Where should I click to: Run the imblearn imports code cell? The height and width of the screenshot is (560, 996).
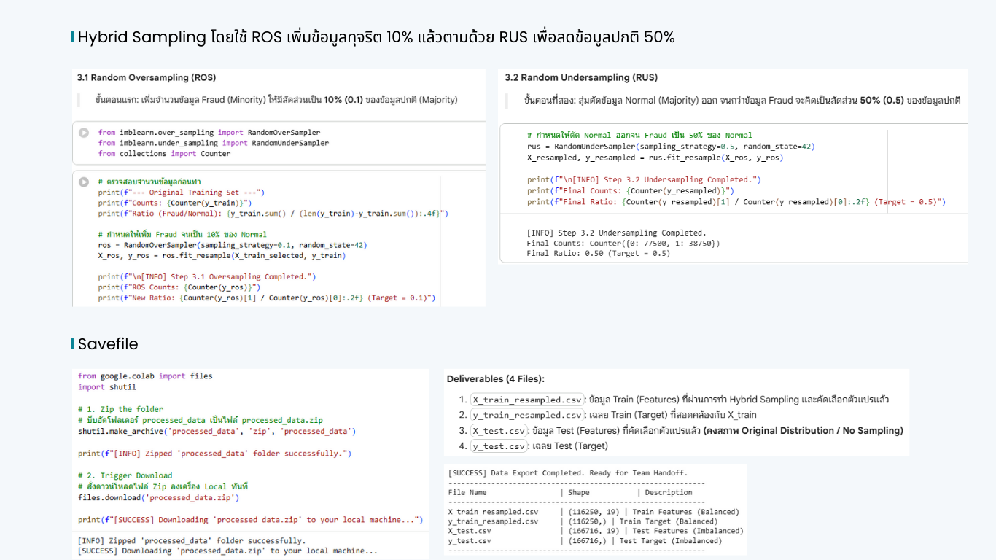[x=84, y=133]
